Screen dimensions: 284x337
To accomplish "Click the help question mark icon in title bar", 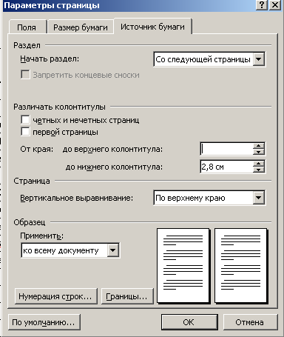I will (262, 5).
